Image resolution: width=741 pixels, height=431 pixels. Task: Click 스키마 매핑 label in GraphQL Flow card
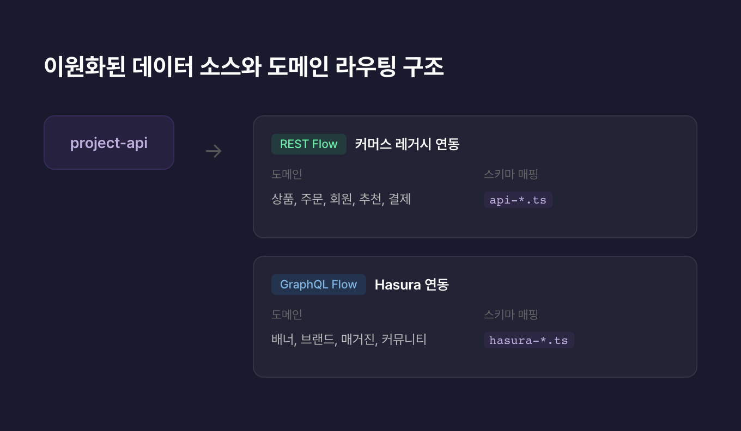tap(511, 315)
